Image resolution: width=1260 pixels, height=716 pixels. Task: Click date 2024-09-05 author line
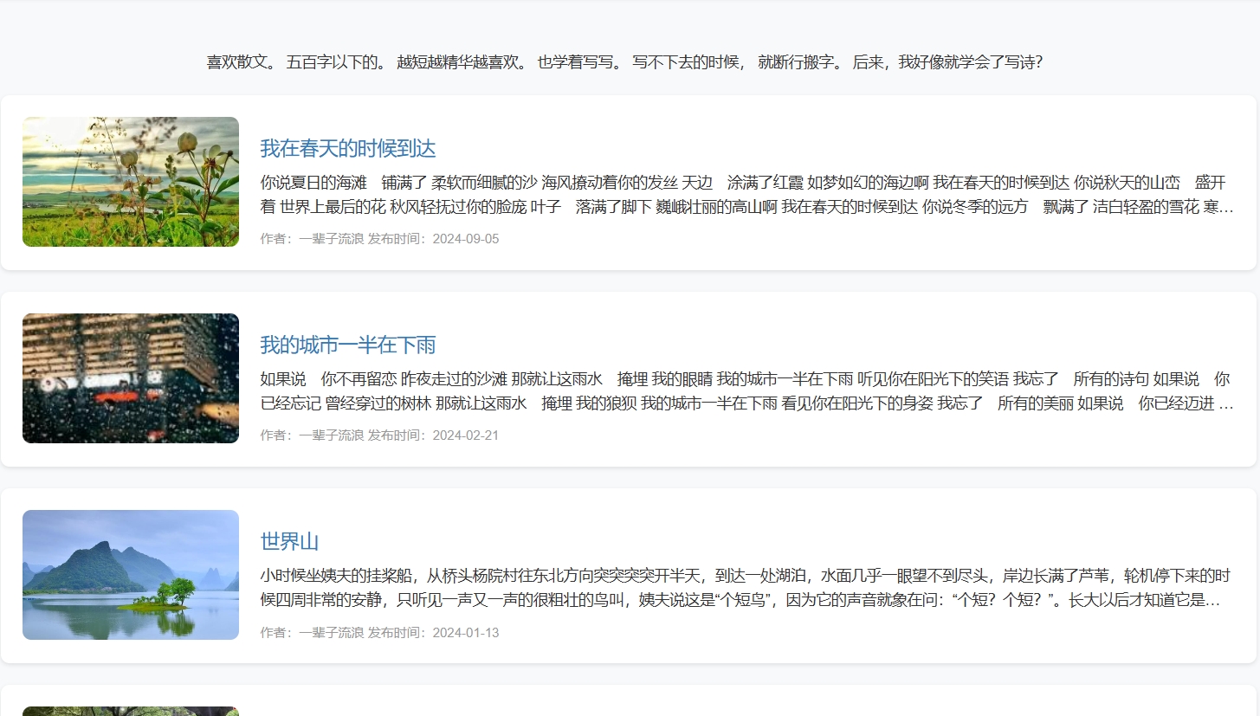[379, 239]
